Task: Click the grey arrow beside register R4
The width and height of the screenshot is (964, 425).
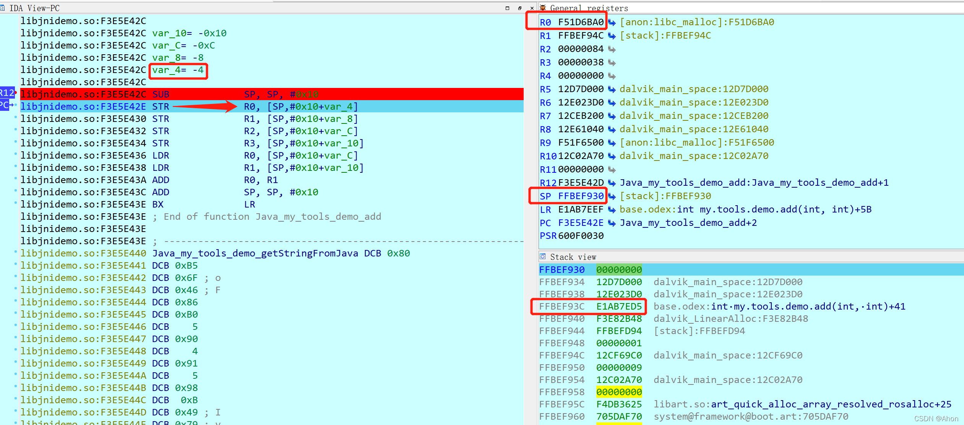Action: pyautogui.click(x=612, y=76)
